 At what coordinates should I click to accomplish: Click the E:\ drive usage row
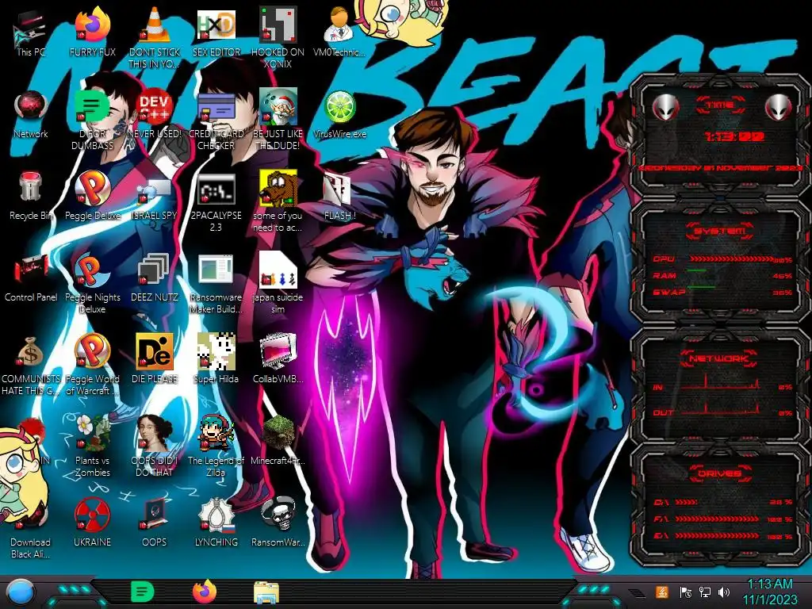pyautogui.click(x=723, y=535)
